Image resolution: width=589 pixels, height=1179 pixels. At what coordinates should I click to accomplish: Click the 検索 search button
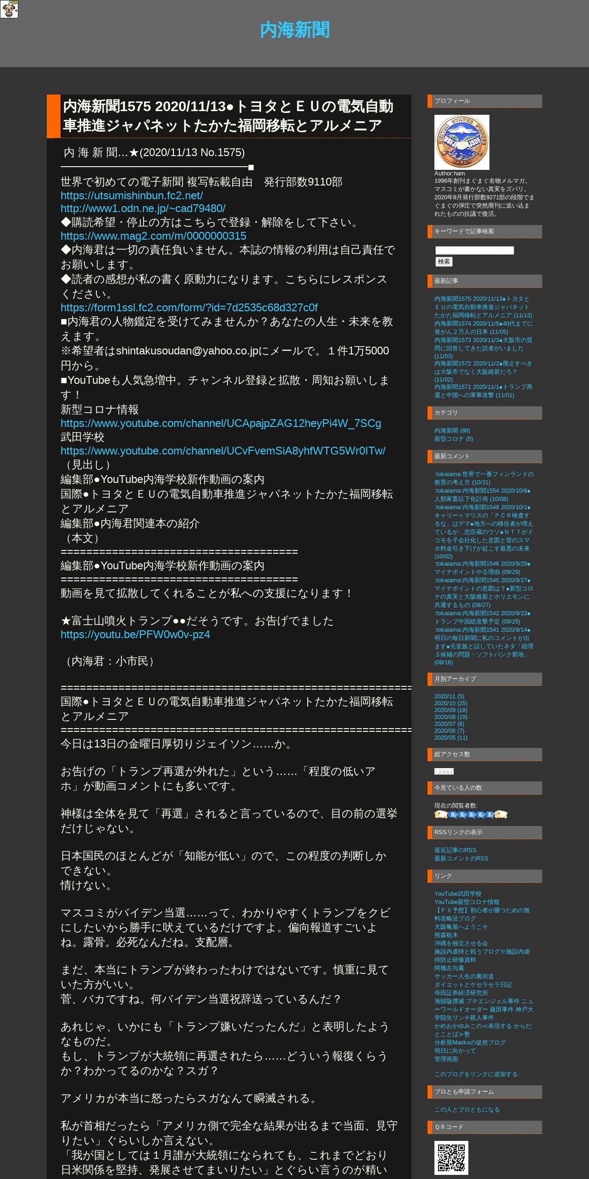pos(444,262)
